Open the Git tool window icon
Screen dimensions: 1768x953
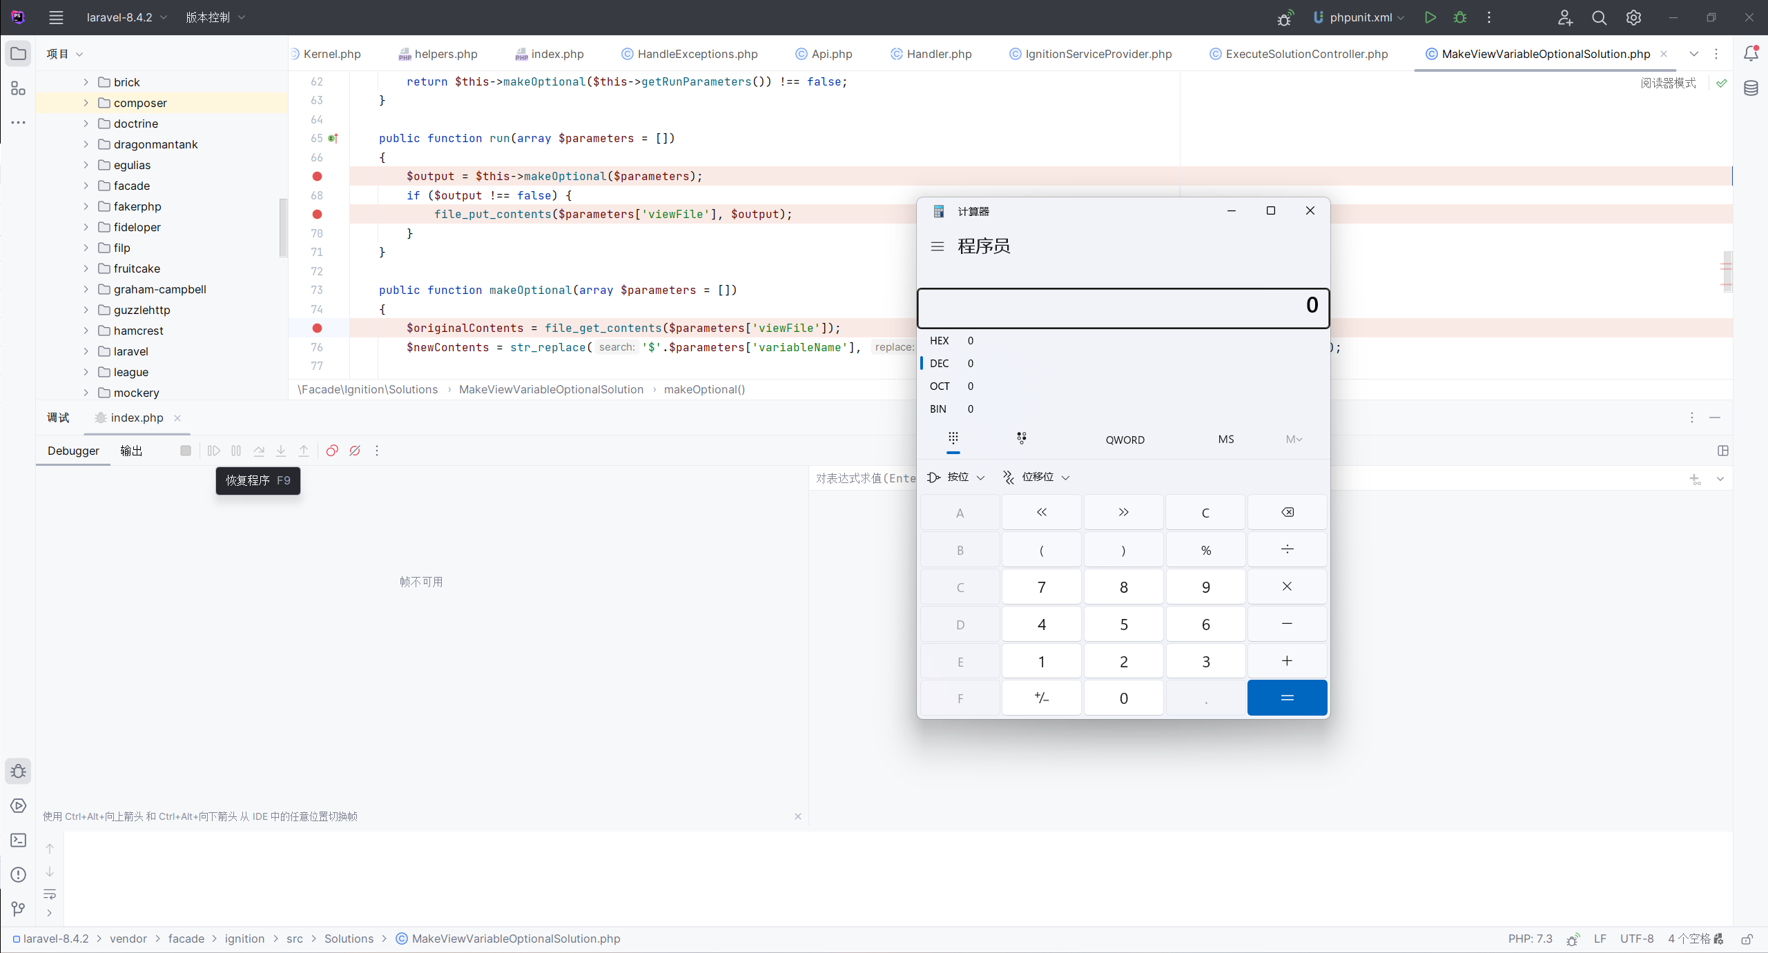pos(19,909)
